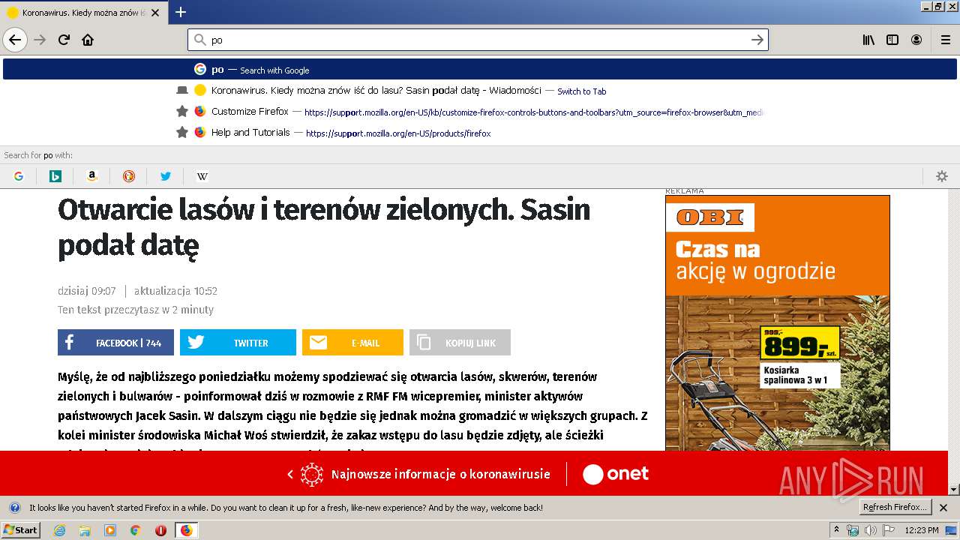Open Najnowsze informacje o koronawirusie banner
The width and height of the screenshot is (960, 540).
tap(440, 474)
